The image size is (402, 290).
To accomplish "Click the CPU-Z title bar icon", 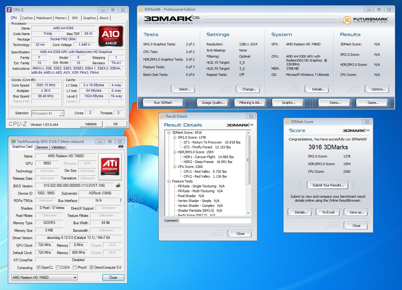I will coord(9,10).
